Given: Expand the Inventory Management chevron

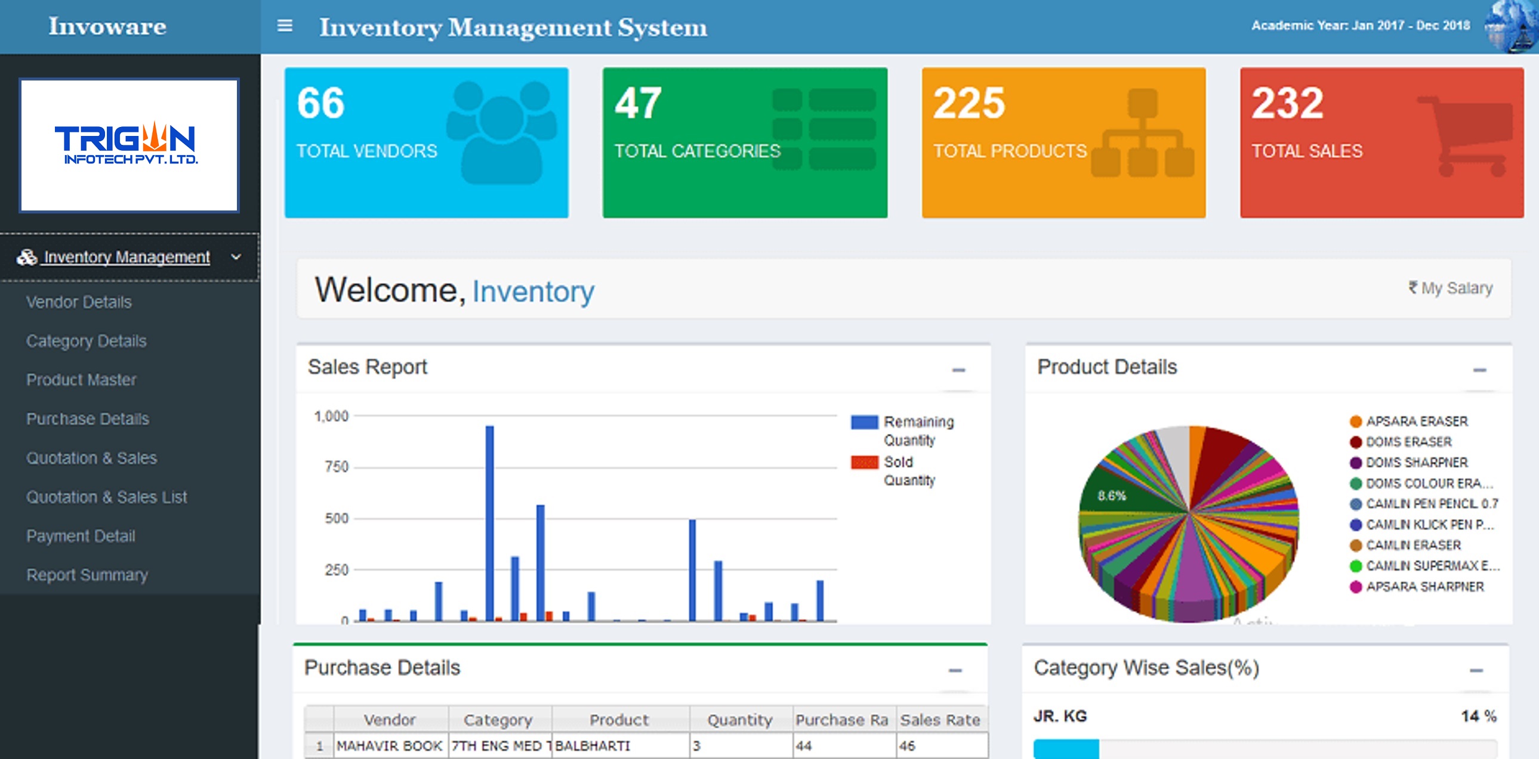Looking at the screenshot, I should [236, 257].
